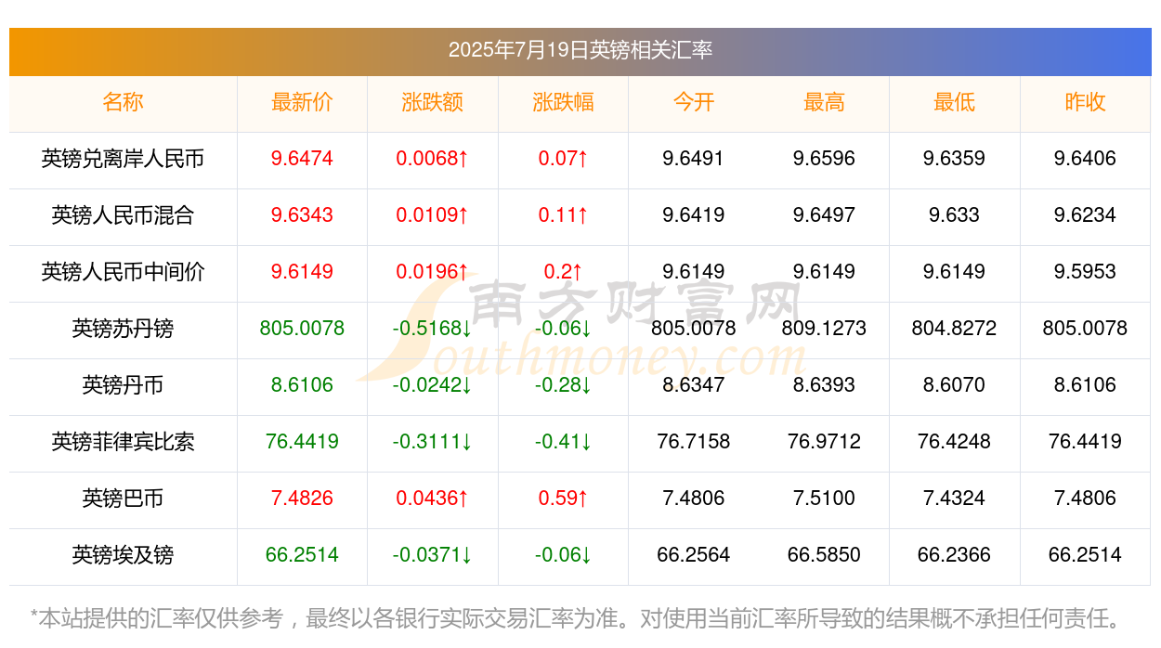Screen dimensions: 1161x648
Task: Select the '名称' column header
Action: click(123, 102)
